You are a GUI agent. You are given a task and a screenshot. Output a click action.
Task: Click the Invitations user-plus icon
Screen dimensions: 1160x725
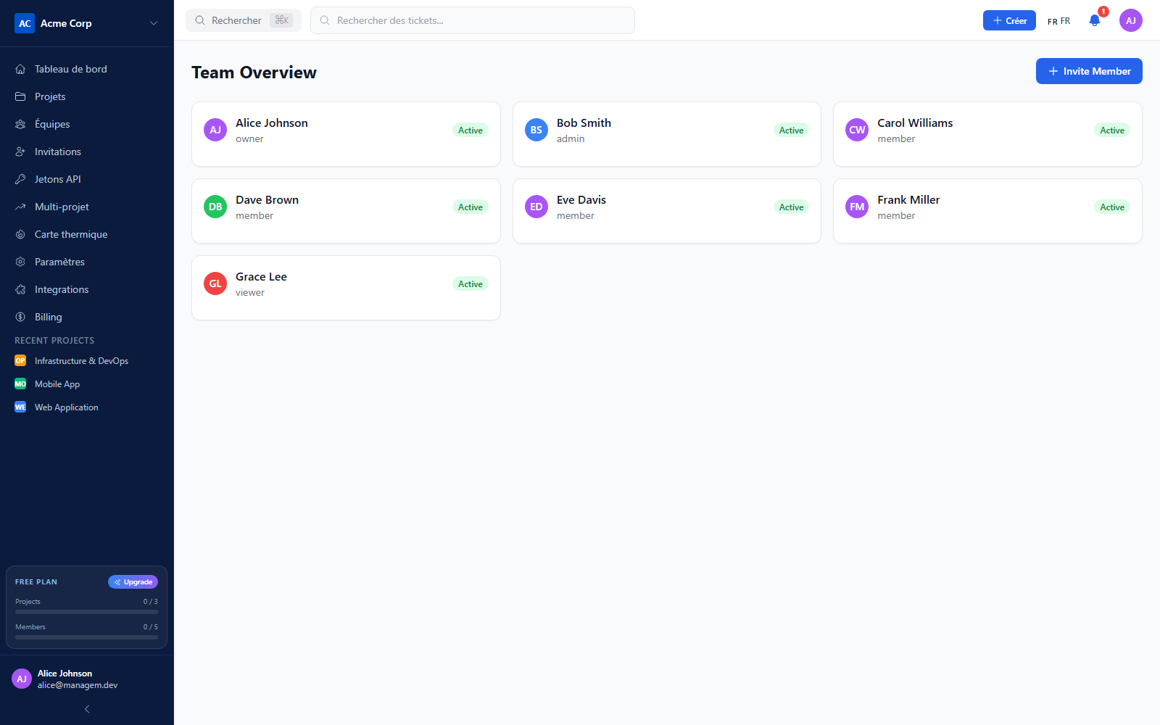20,152
